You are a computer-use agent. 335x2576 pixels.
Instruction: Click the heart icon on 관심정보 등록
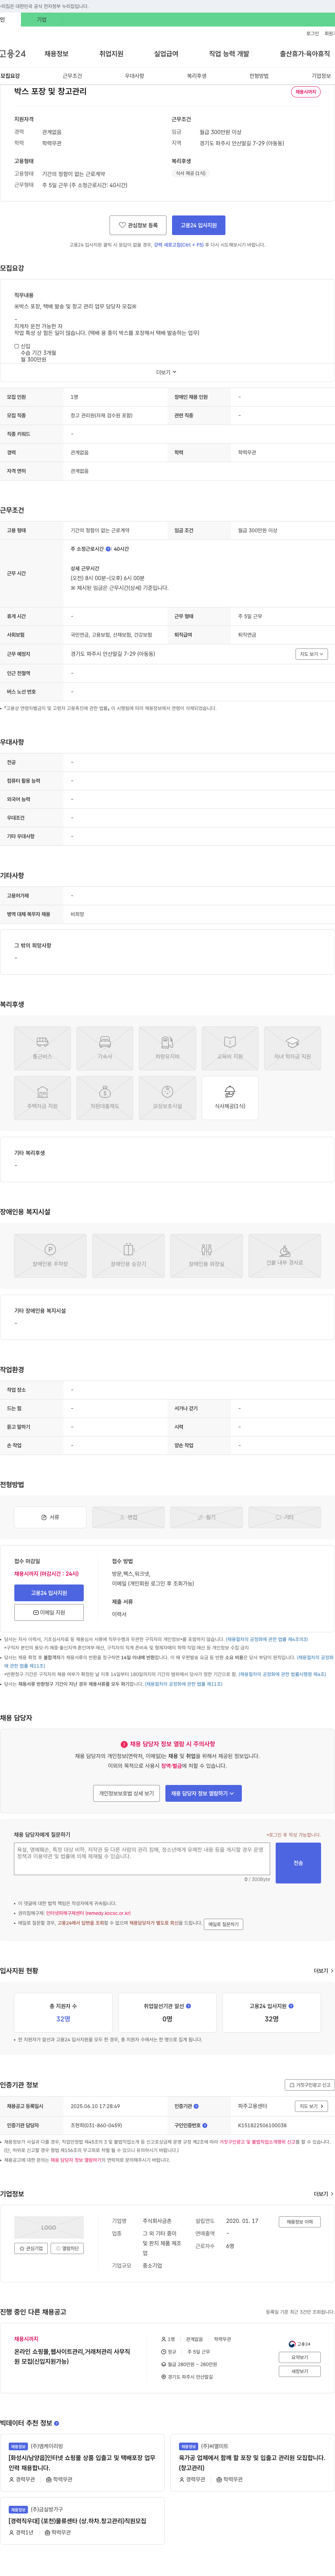click(x=122, y=225)
